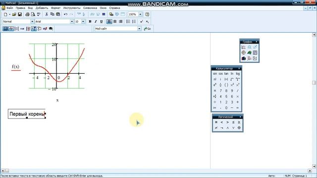Open the Символика menu
Viewport: 317px width, 178px height.
(90, 8)
